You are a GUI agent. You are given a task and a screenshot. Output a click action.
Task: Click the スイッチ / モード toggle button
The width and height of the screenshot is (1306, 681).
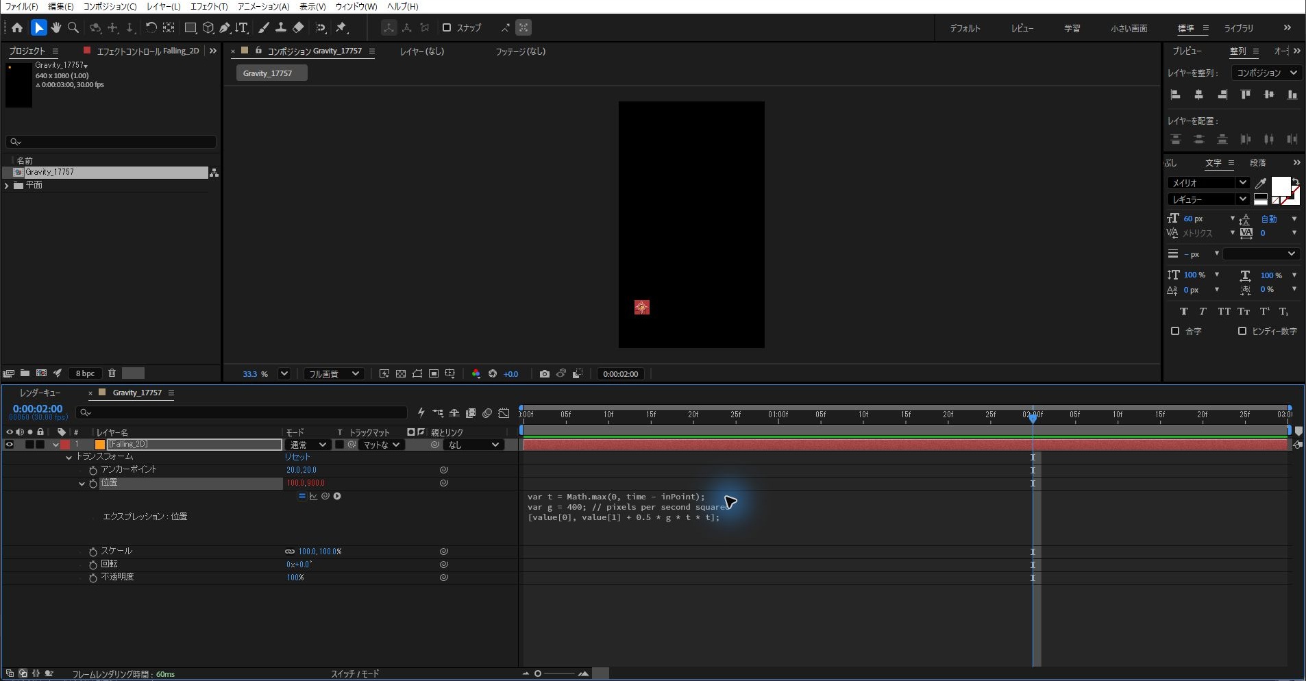(355, 673)
